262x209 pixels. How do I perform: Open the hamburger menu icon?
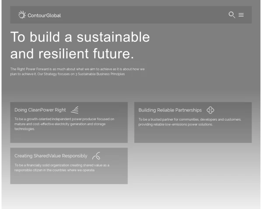[x=241, y=15]
